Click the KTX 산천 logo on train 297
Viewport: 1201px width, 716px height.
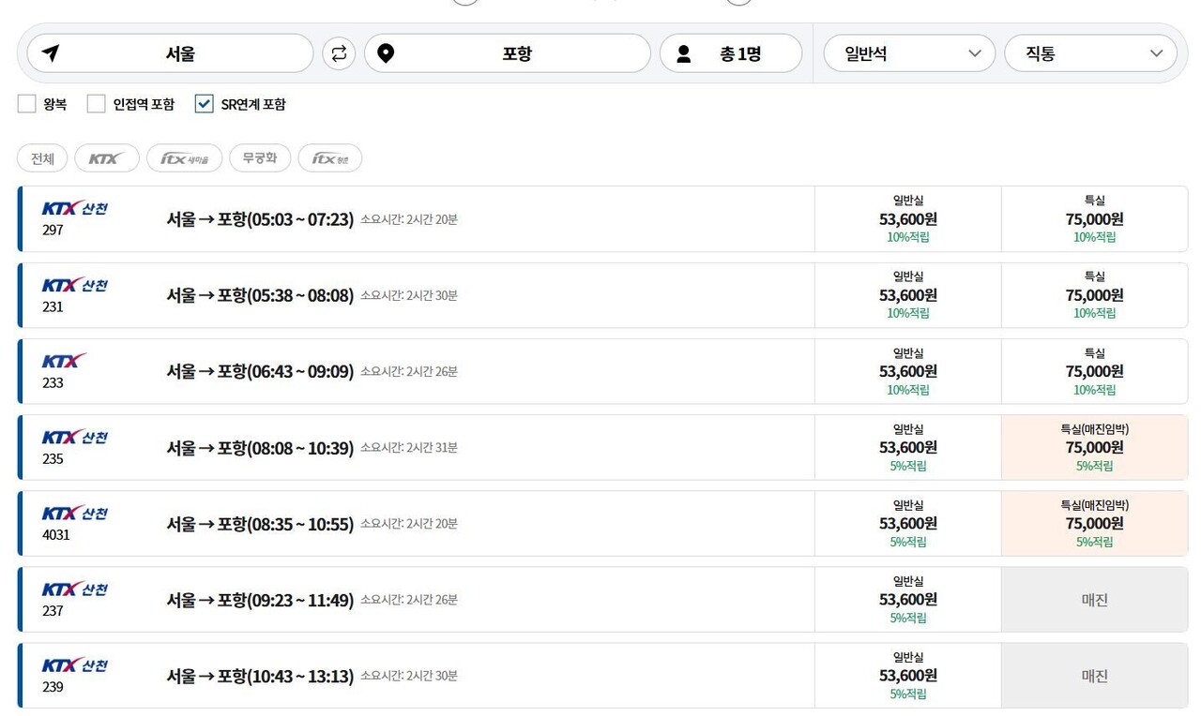tap(74, 208)
